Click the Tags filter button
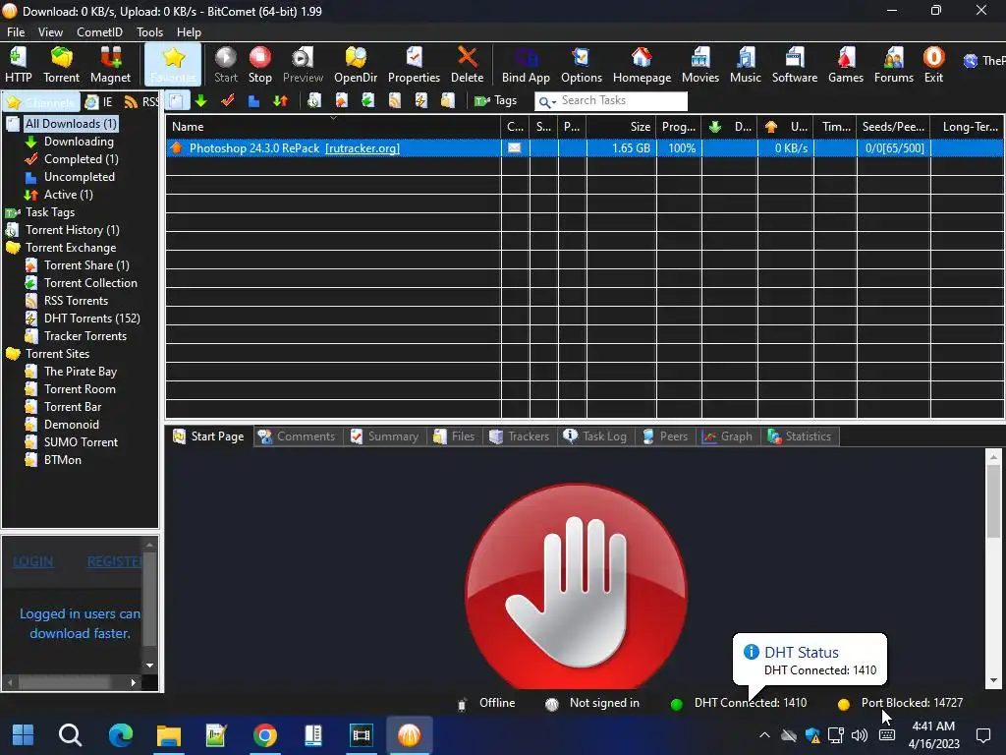 click(495, 101)
